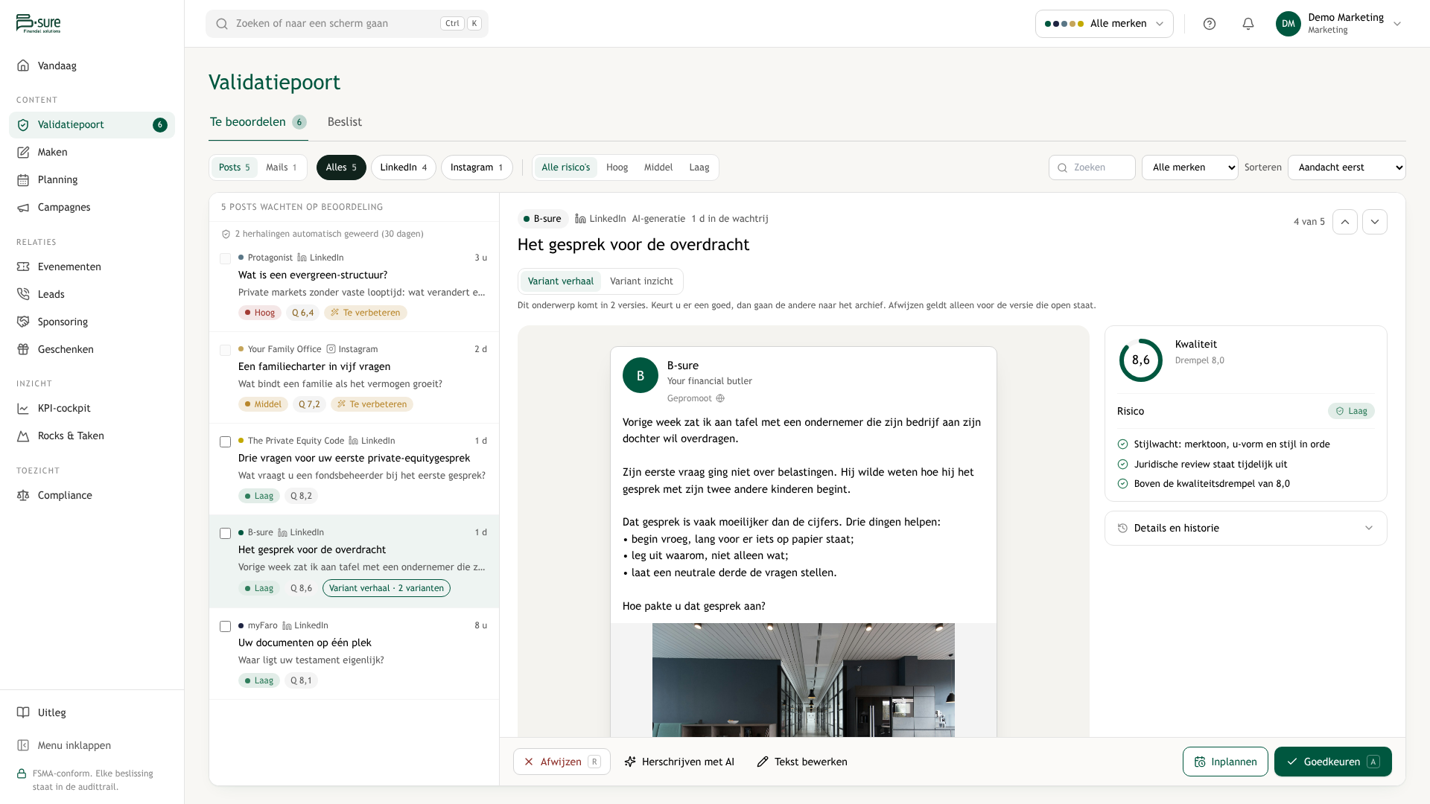Open Leads in the sidebar

click(92, 294)
